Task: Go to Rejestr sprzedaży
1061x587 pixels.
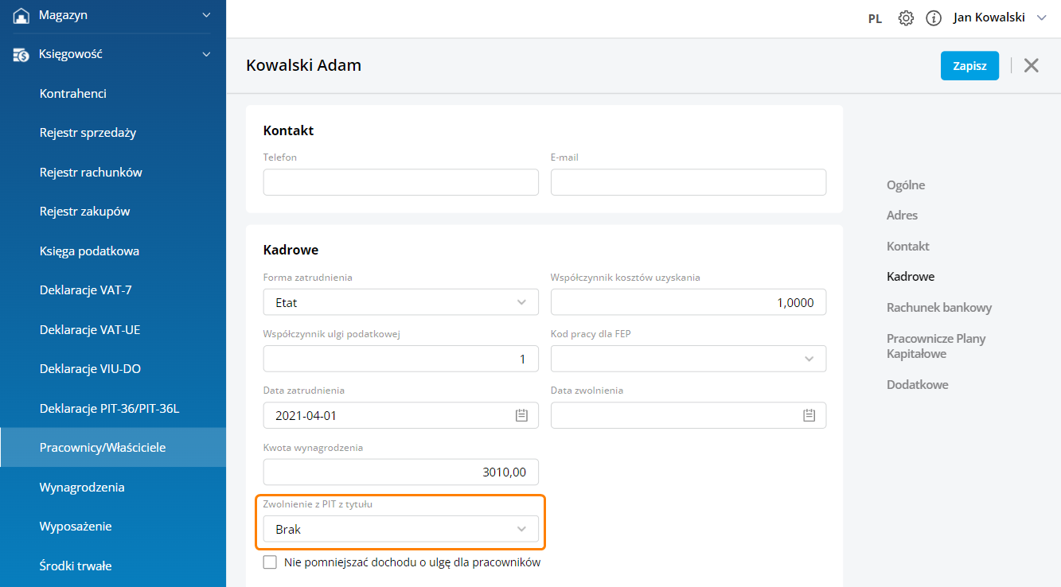Action: coord(88,133)
